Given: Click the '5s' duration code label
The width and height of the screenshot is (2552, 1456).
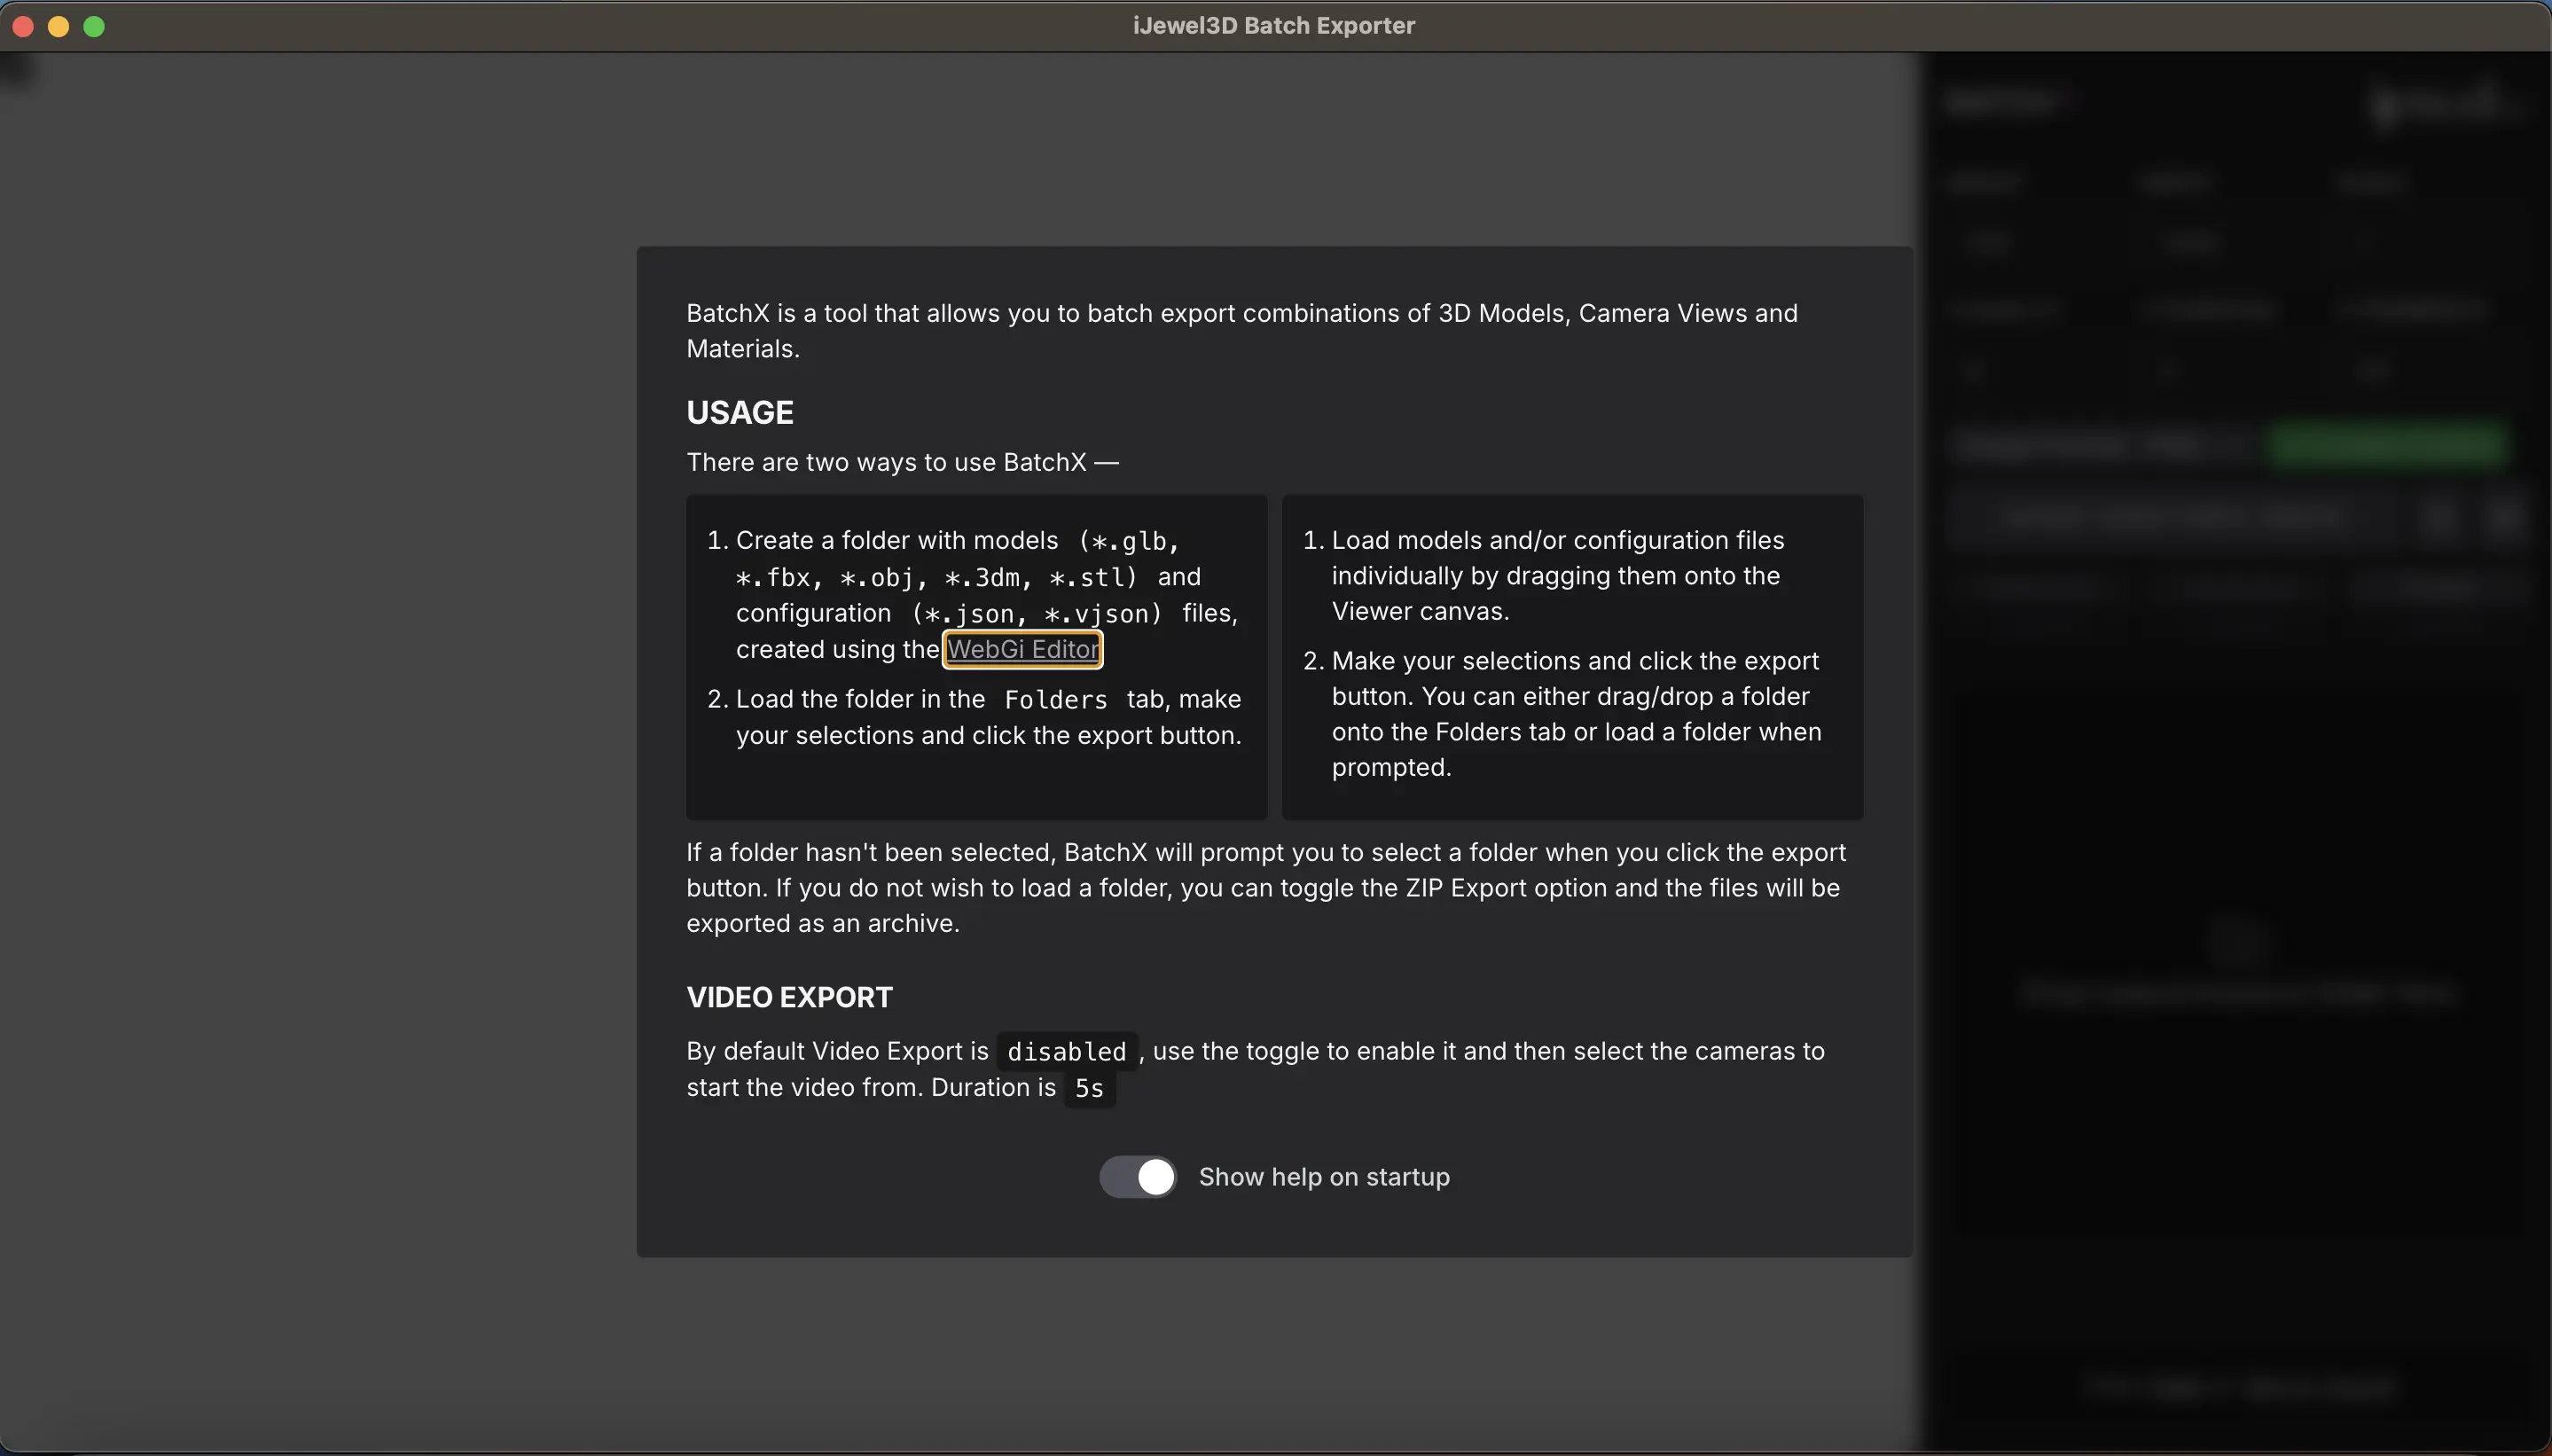Looking at the screenshot, I should [x=1089, y=1088].
